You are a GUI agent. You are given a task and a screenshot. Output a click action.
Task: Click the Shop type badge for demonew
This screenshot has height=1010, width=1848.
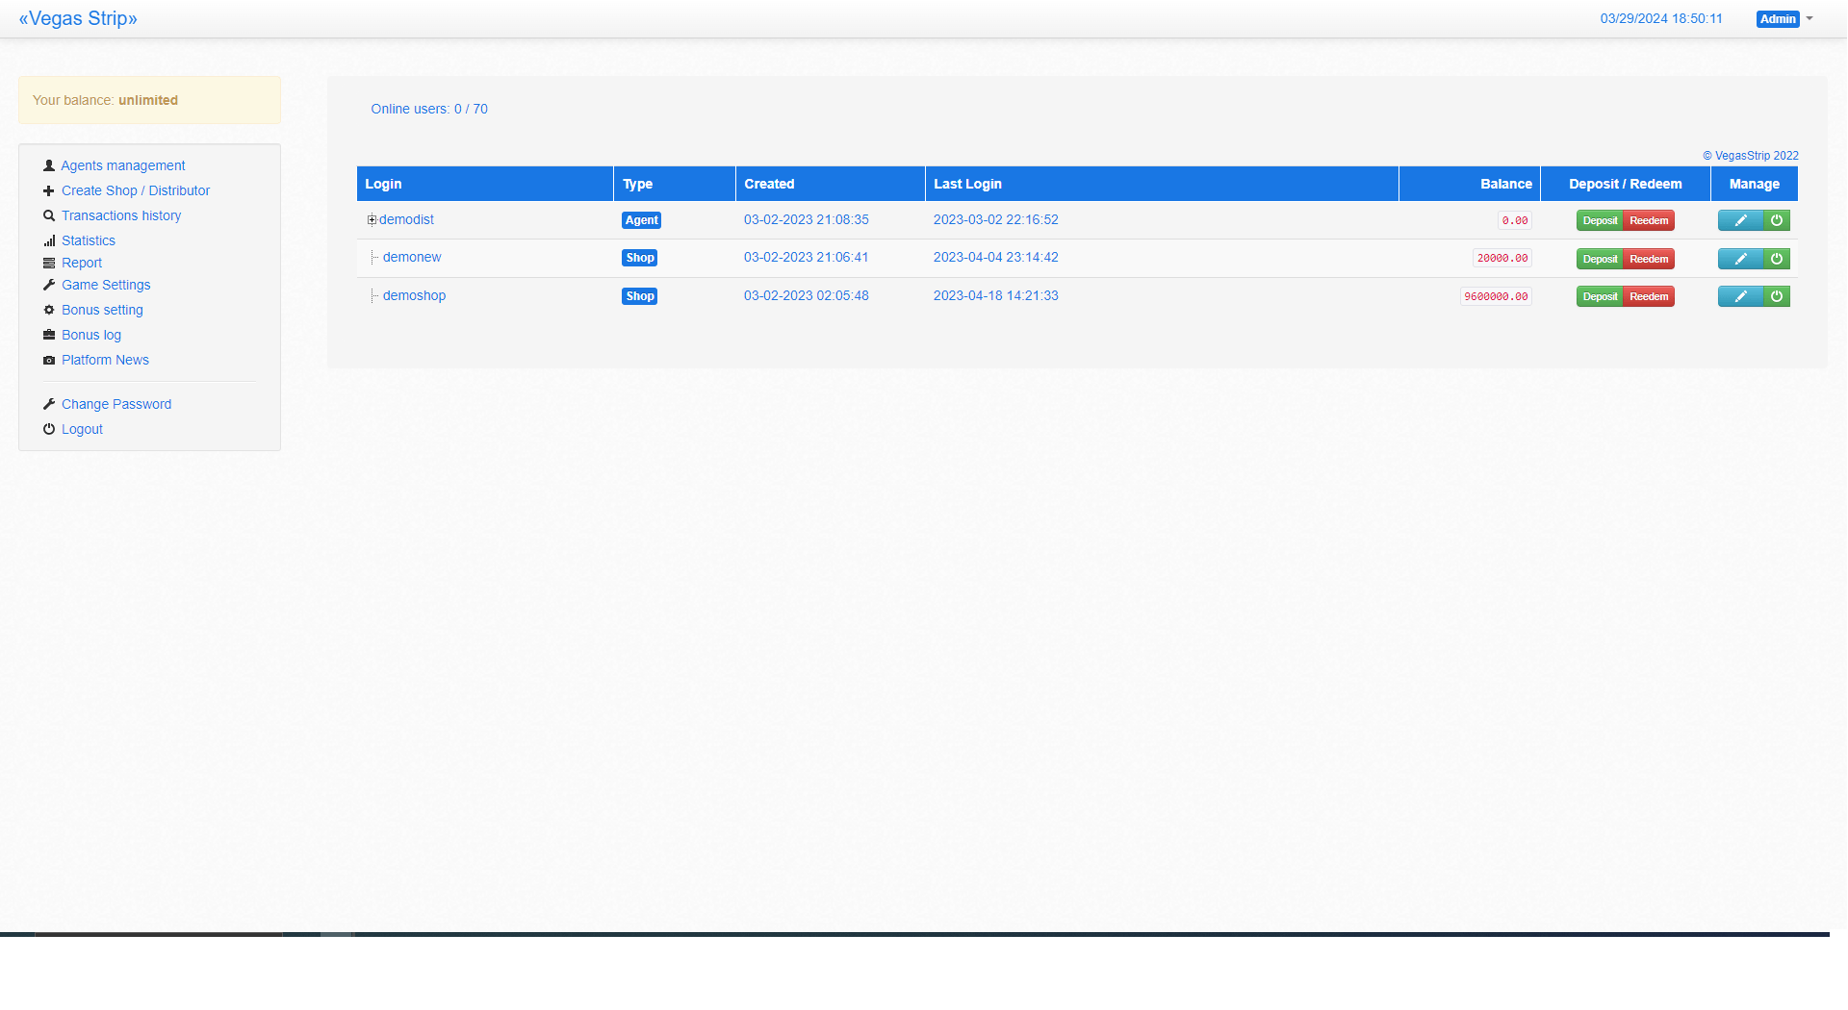[639, 258]
